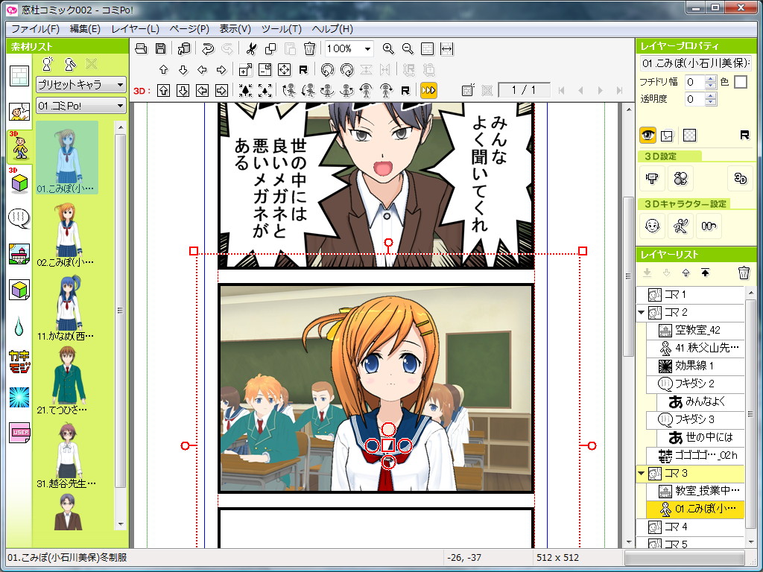The height and width of the screenshot is (572, 763).
Task: Increase フチドリ幅 value stepper
Action: coord(711,79)
